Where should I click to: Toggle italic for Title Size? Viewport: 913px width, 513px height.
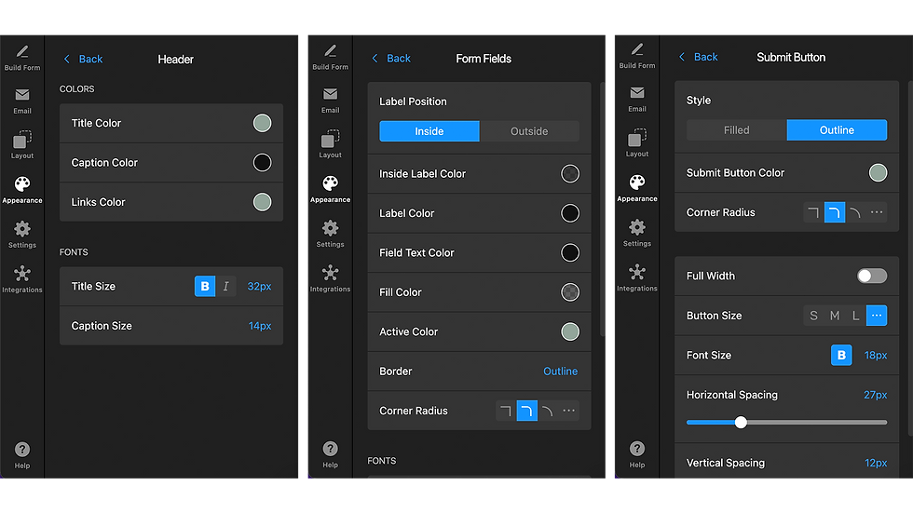pos(225,286)
